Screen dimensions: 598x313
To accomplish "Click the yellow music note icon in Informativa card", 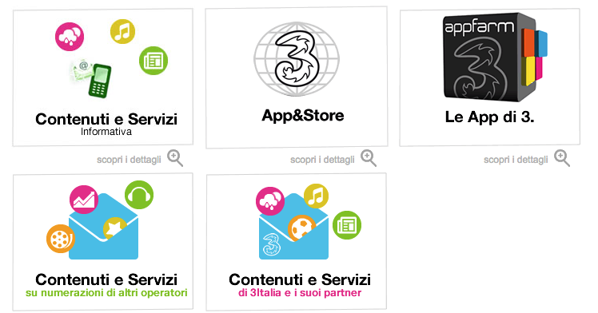I will (123, 31).
